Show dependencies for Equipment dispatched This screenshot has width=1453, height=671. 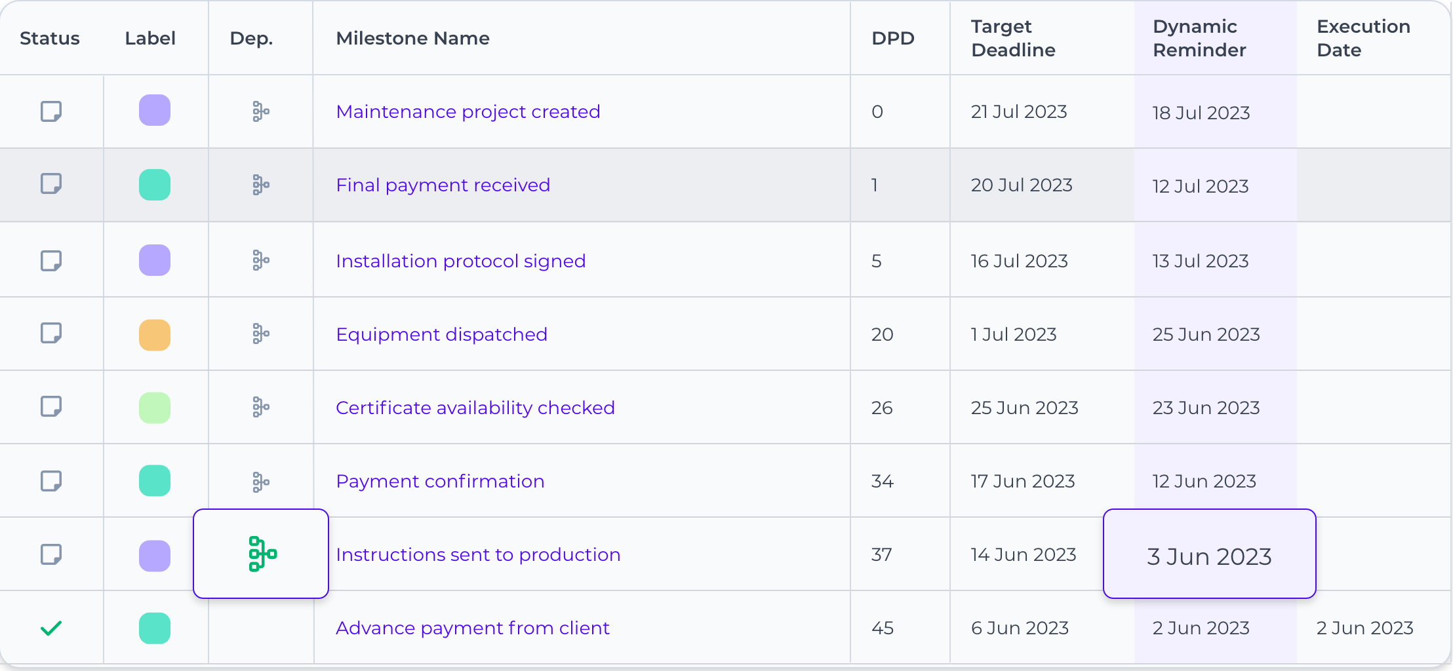pyautogui.click(x=261, y=334)
